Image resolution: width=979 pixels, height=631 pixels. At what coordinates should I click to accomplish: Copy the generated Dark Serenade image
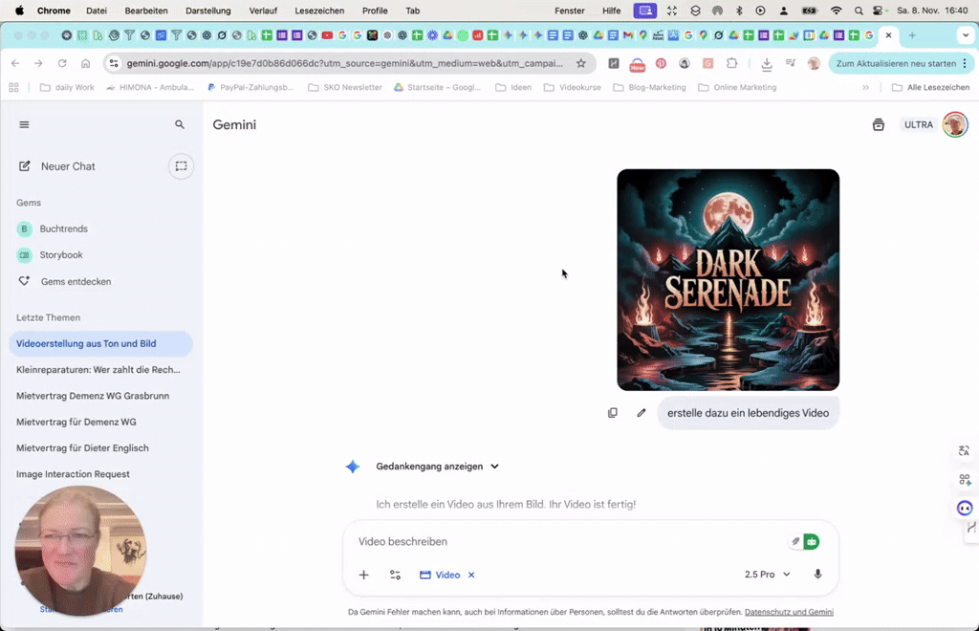613,412
